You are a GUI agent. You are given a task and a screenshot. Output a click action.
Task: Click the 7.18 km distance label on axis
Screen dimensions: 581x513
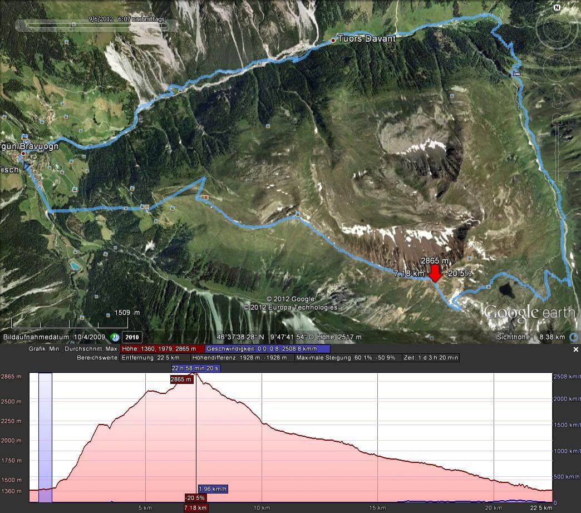[x=196, y=508]
